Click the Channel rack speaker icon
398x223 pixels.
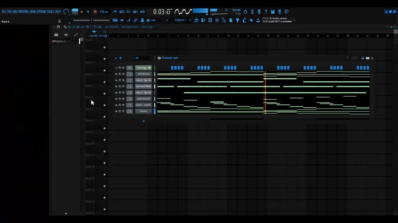point(159,58)
